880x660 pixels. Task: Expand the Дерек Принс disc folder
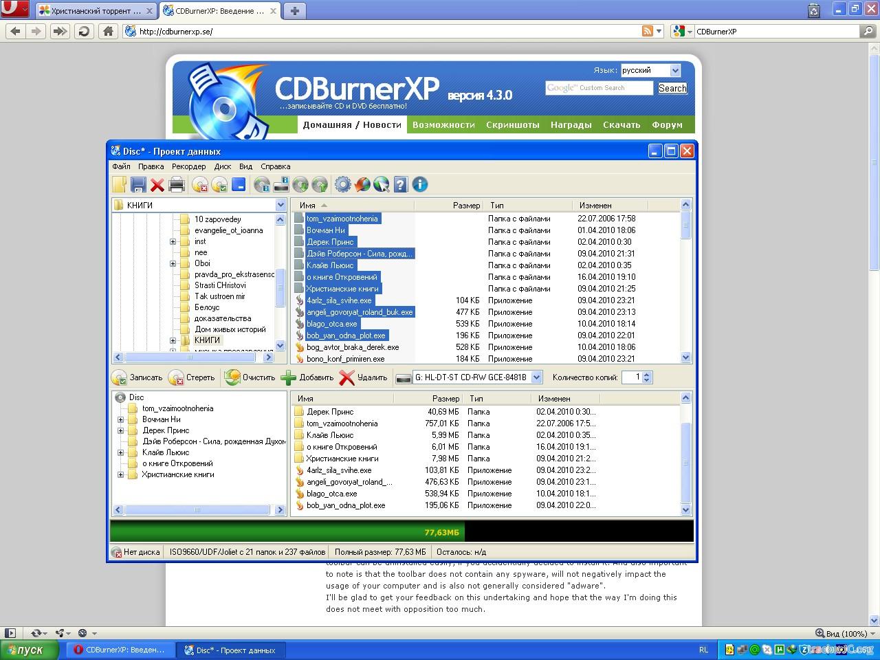[x=120, y=430]
